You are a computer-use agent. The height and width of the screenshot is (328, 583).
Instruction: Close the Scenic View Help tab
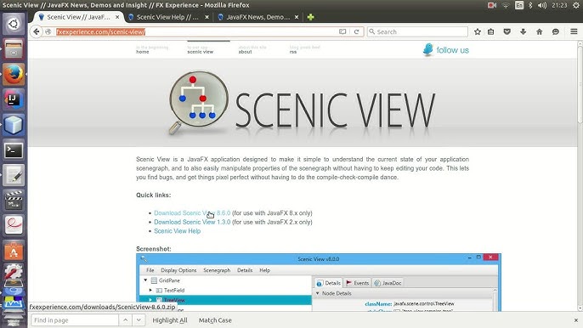tap(207, 17)
